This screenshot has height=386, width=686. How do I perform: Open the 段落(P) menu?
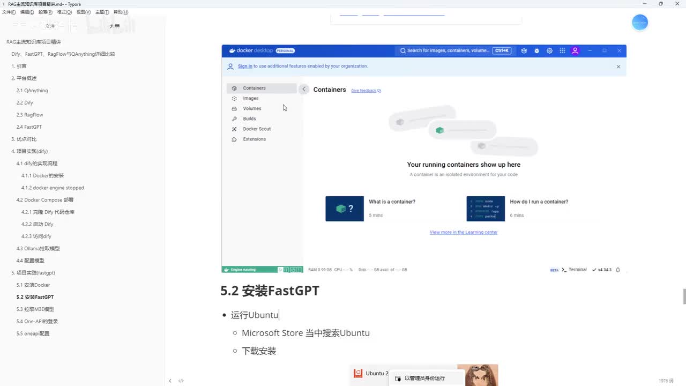pyautogui.click(x=46, y=12)
